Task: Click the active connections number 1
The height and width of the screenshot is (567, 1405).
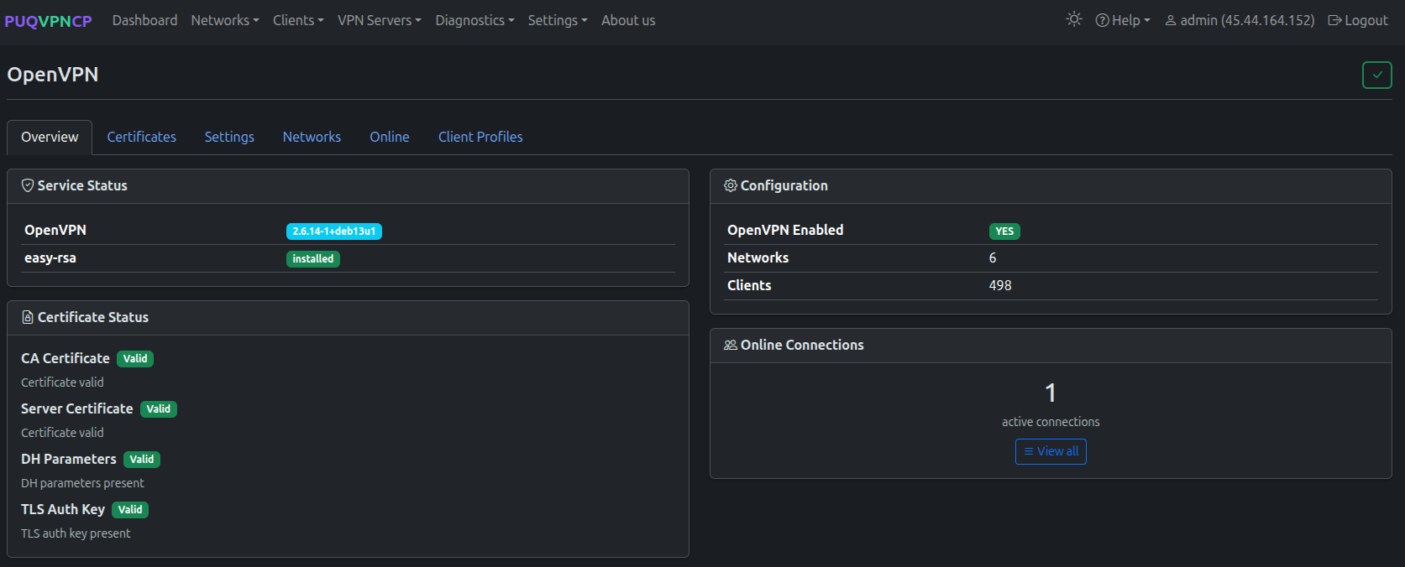Action: pos(1051,393)
